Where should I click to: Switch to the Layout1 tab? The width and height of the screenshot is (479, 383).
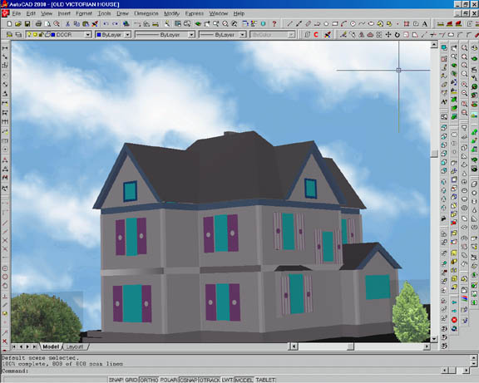pyautogui.click(x=75, y=346)
